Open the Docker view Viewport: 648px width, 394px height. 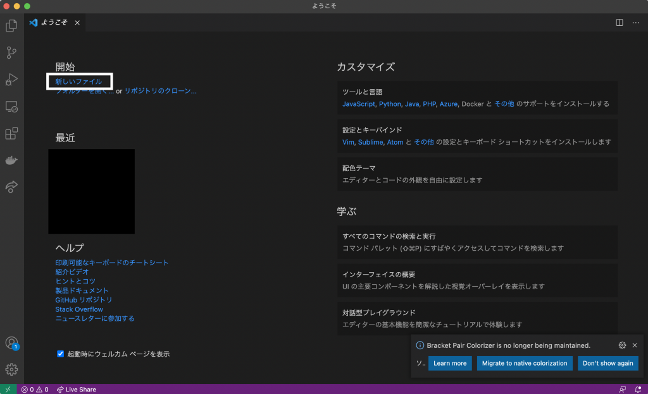coord(11,160)
